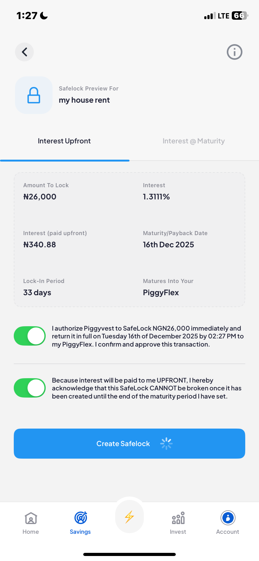Click the blue tab progress indicator bar
Viewport: 259px width, 561px height.
(65, 160)
